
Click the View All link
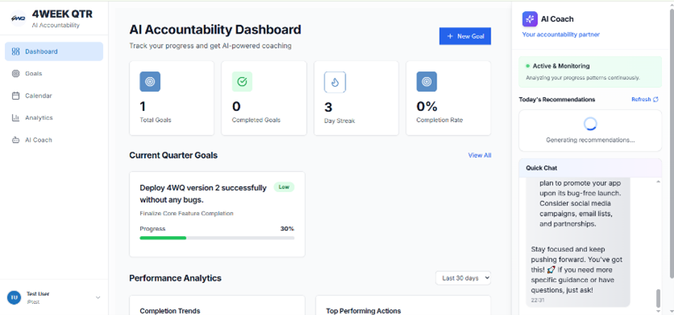tap(480, 155)
